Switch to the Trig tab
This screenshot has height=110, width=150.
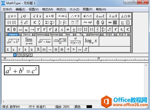(x=81, y=35)
